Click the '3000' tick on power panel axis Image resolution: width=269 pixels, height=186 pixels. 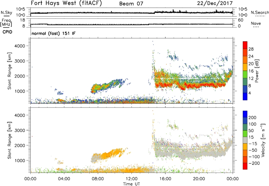click(x=20, y=61)
